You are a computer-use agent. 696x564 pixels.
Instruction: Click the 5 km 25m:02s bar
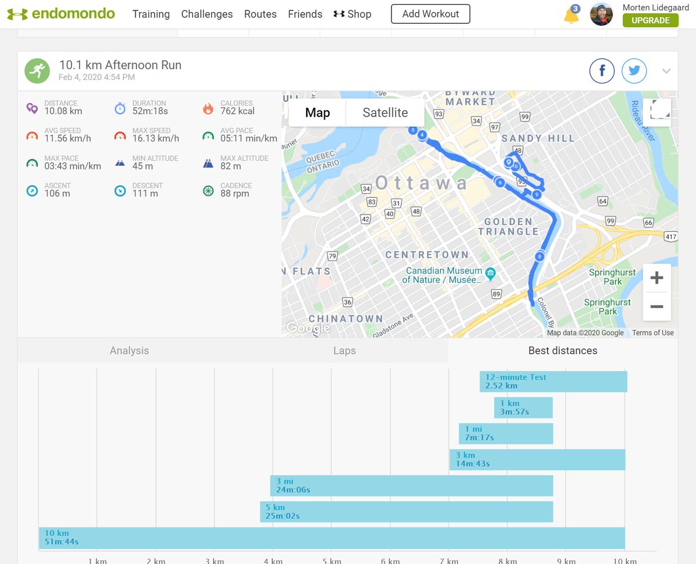pyautogui.click(x=406, y=512)
